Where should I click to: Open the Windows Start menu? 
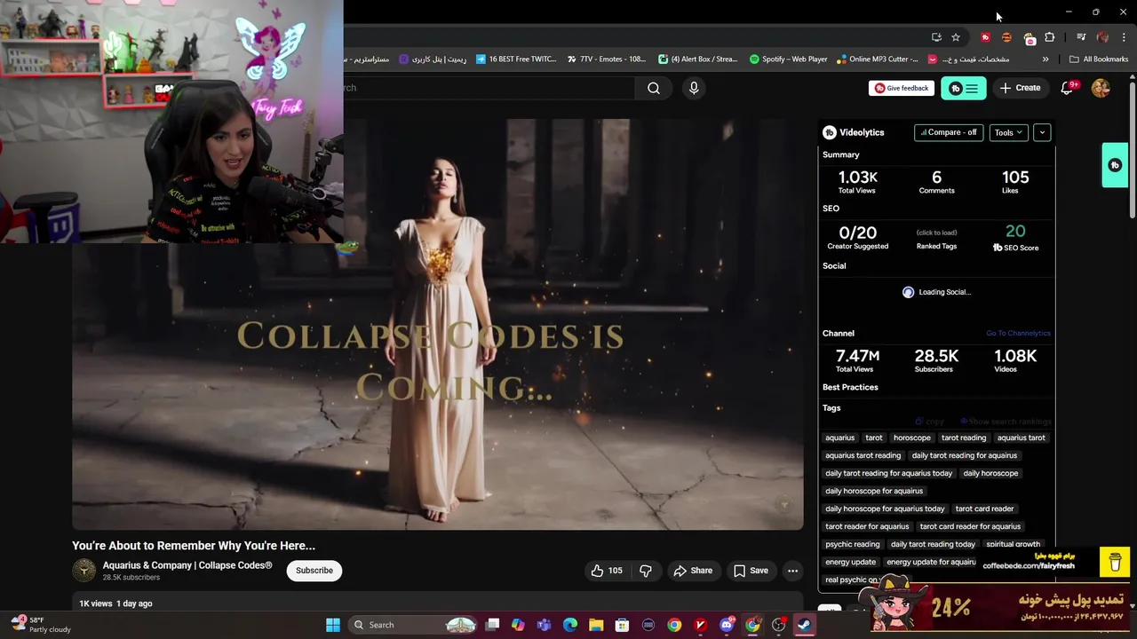333,625
